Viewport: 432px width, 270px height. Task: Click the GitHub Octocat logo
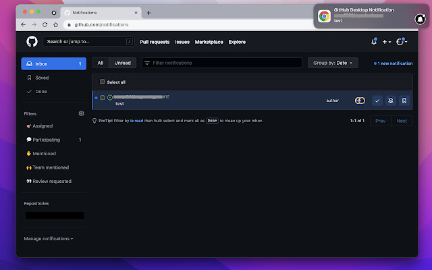point(32,42)
